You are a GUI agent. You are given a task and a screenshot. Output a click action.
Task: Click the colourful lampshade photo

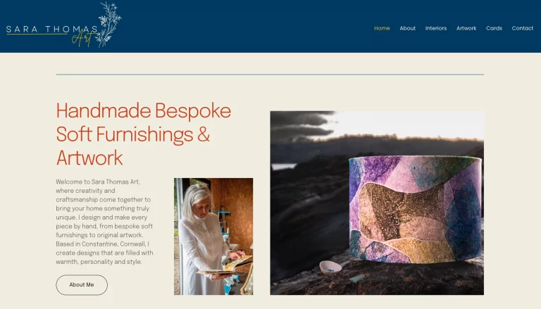(416, 211)
